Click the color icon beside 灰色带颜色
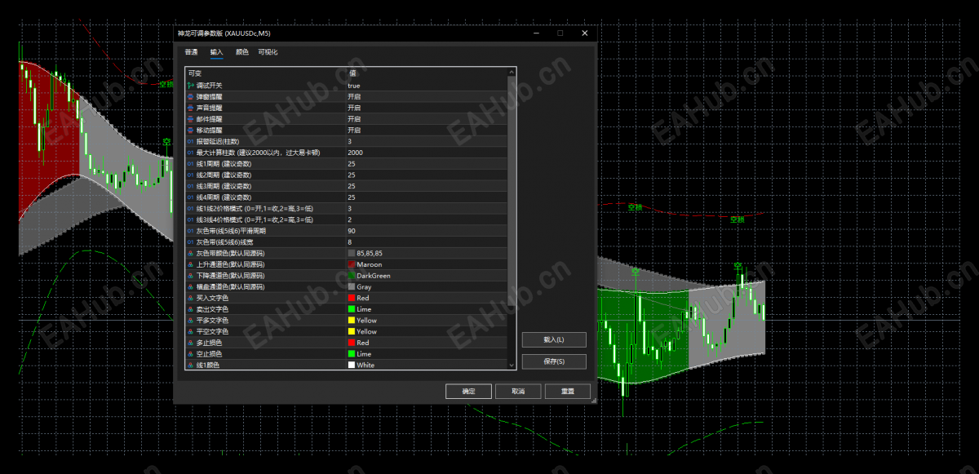 point(191,254)
